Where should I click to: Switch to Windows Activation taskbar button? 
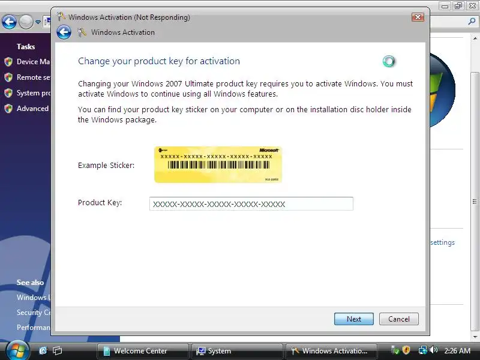pos(331,351)
